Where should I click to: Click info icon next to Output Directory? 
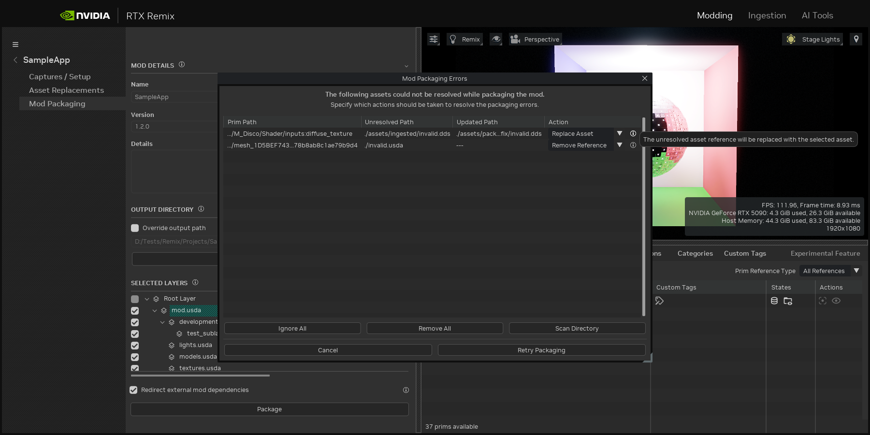click(201, 209)
